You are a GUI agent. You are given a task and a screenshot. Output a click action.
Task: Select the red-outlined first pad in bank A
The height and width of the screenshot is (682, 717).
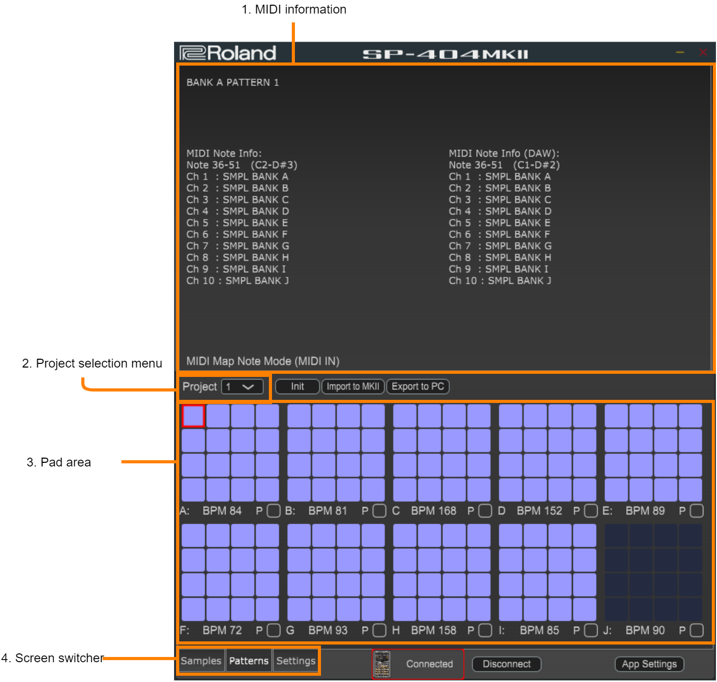pos(193,416)
